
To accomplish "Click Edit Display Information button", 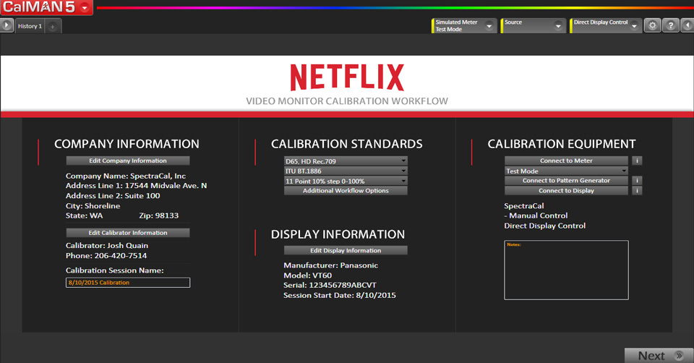I will (346, 251).
